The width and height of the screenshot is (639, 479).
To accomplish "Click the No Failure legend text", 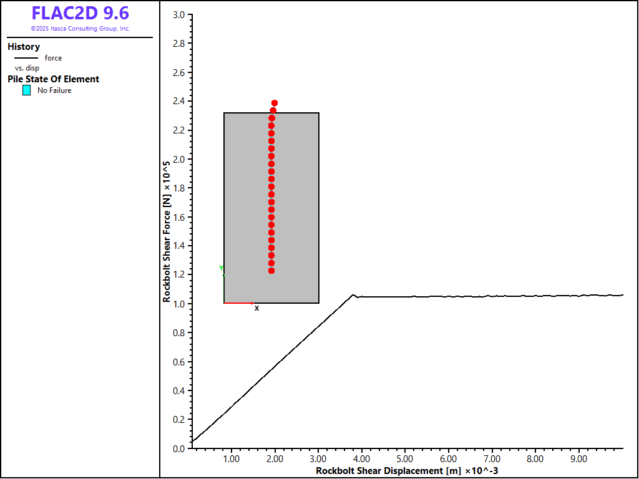I will (x=54, y=90).
